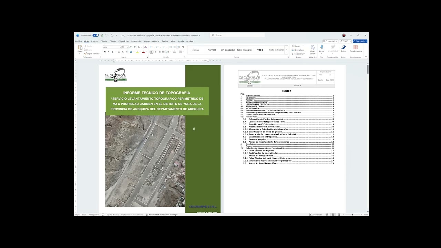
Task: Click Buscar in Edición group
Action: pyautogui.click(x=296, y=46)
